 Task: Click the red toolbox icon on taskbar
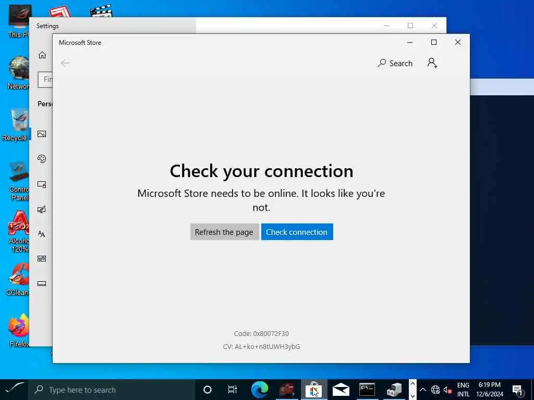(x=287, y=390)
